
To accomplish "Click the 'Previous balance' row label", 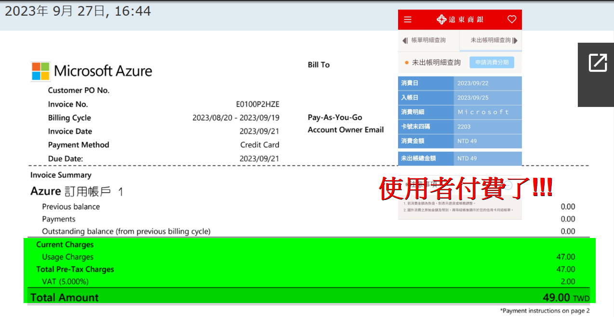I will 71,207.
